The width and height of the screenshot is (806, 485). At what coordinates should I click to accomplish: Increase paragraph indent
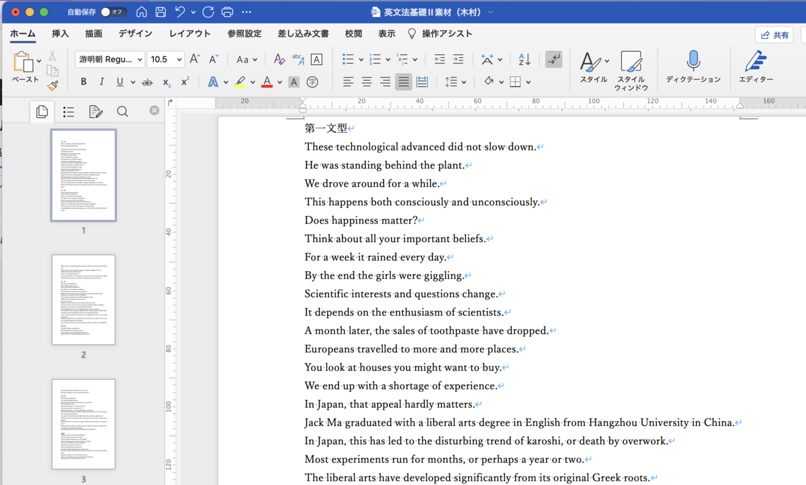[x=458, y=60]
